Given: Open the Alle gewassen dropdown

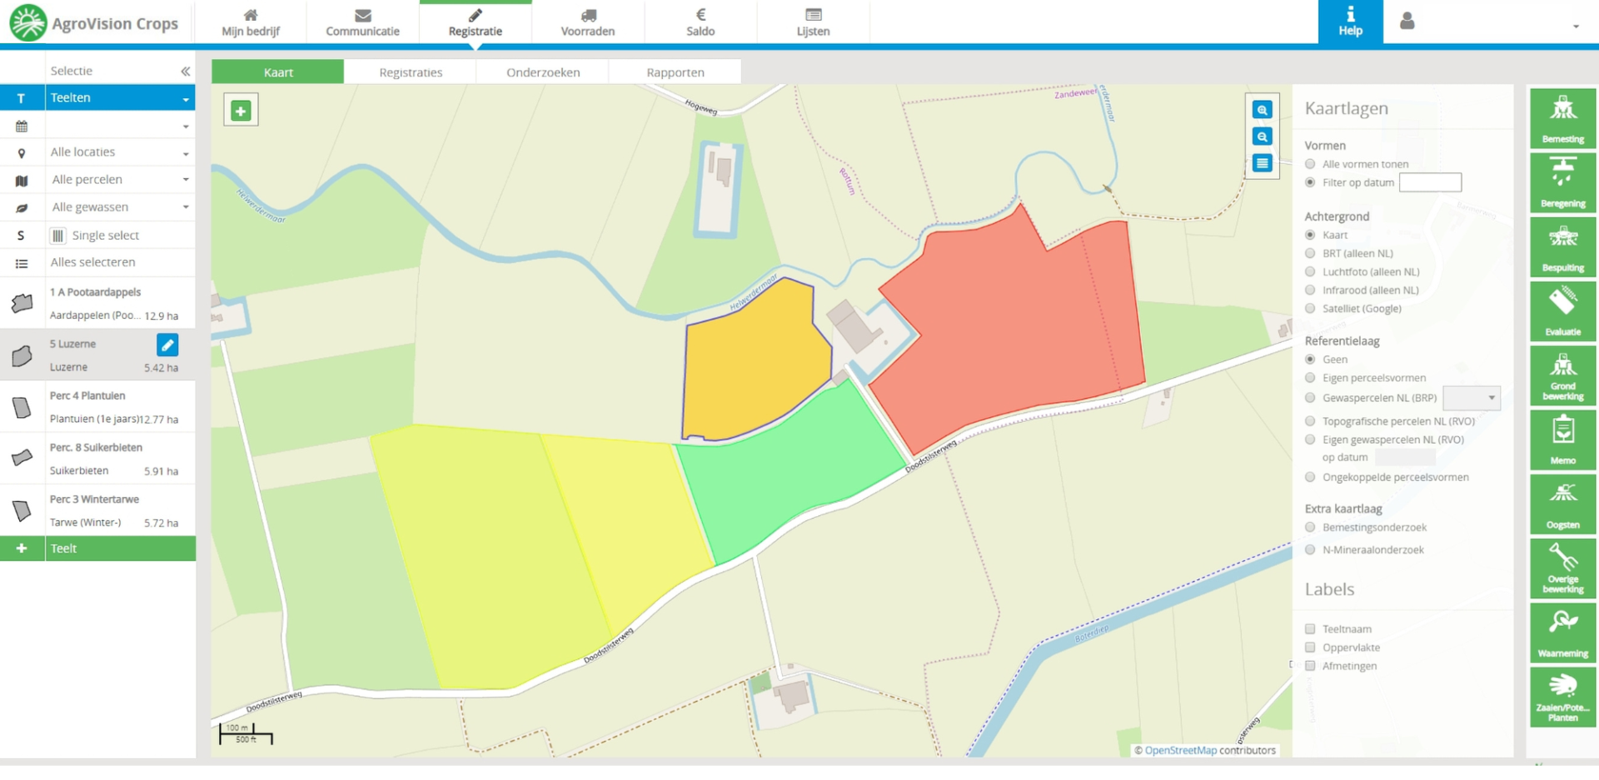Looking at the screenshot, I should tap(119, 207).
